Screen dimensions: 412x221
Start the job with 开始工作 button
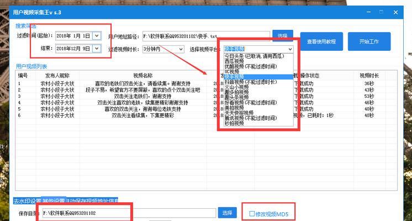[x=369, y=41]
